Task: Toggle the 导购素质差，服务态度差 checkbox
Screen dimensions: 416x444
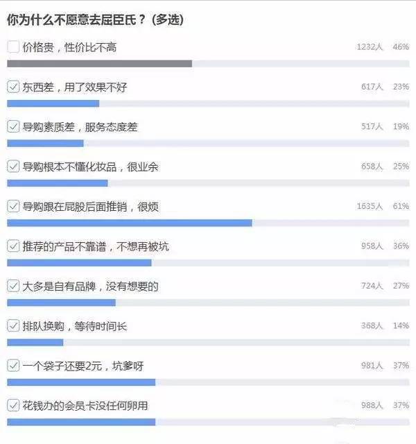Action: 13,127
